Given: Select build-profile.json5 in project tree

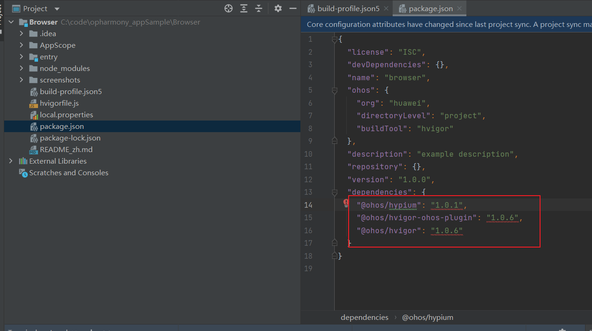Looking at the screenshot, I should [71, 92].
